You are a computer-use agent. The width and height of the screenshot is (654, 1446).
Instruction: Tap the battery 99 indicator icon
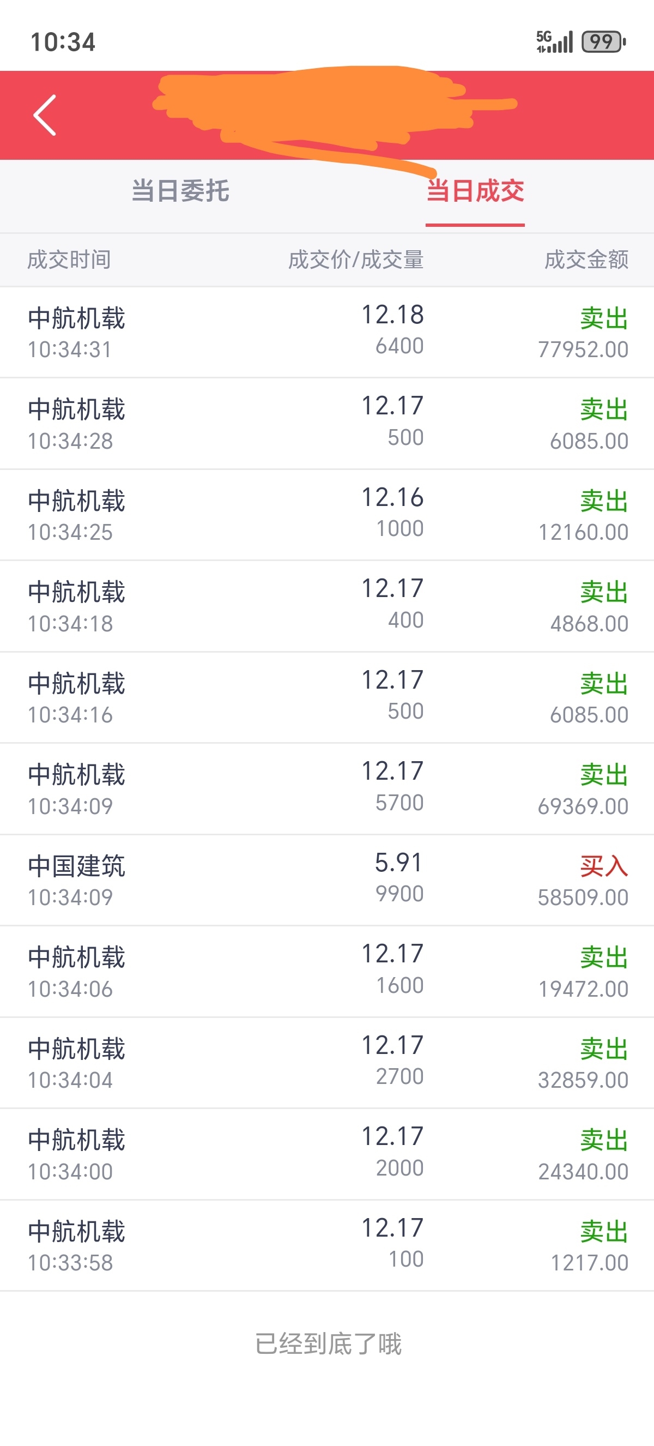(603, 41)
